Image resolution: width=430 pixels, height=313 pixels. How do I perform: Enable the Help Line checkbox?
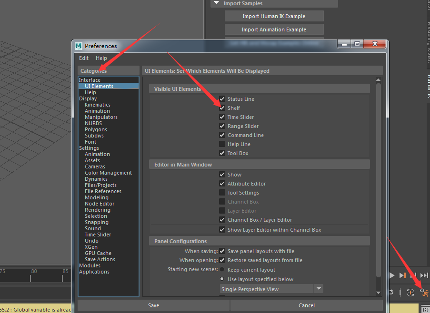(x=222, y=144)
